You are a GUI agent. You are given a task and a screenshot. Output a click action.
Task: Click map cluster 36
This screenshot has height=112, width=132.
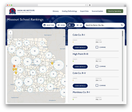click(x=28, y=82)
